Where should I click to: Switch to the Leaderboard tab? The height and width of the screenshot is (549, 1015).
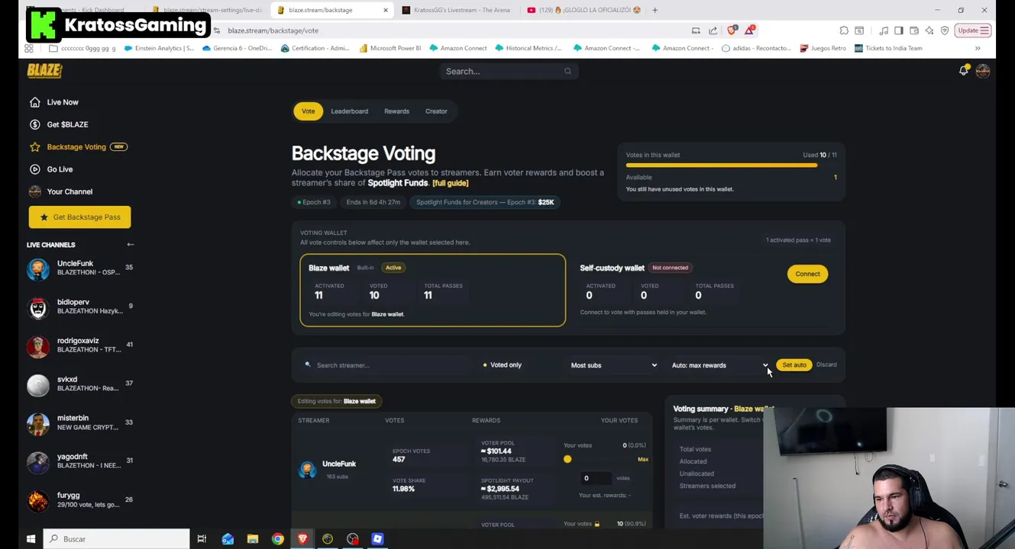tap(349, 111)
